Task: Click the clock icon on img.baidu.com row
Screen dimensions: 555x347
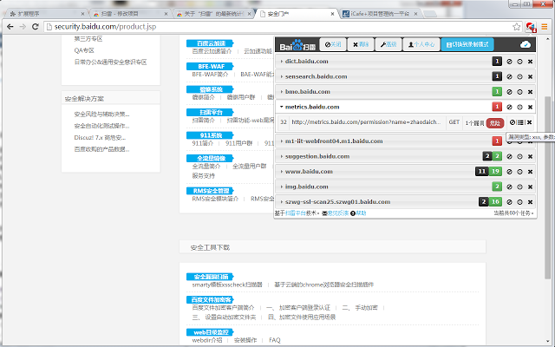Action: tap(519, 187)
